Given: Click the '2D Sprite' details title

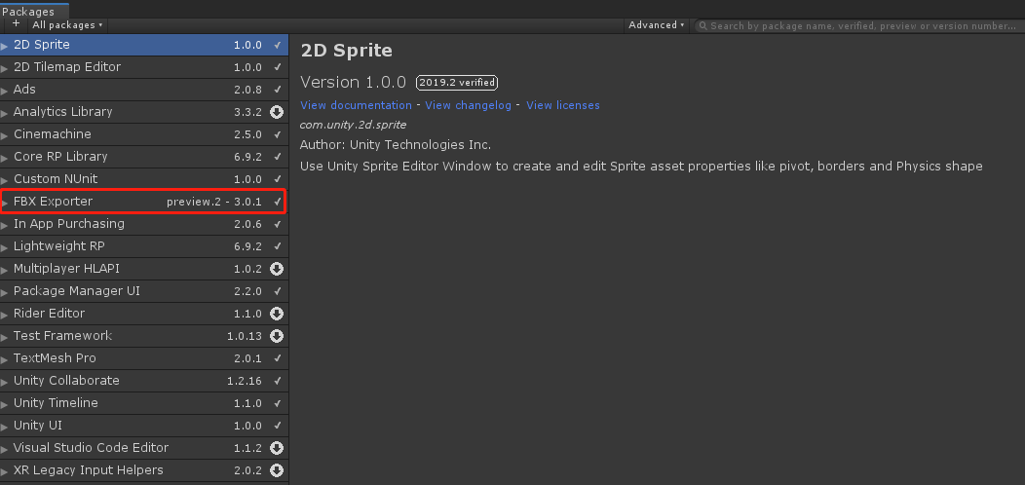Looking at the screenshot, I should (346, 51).
